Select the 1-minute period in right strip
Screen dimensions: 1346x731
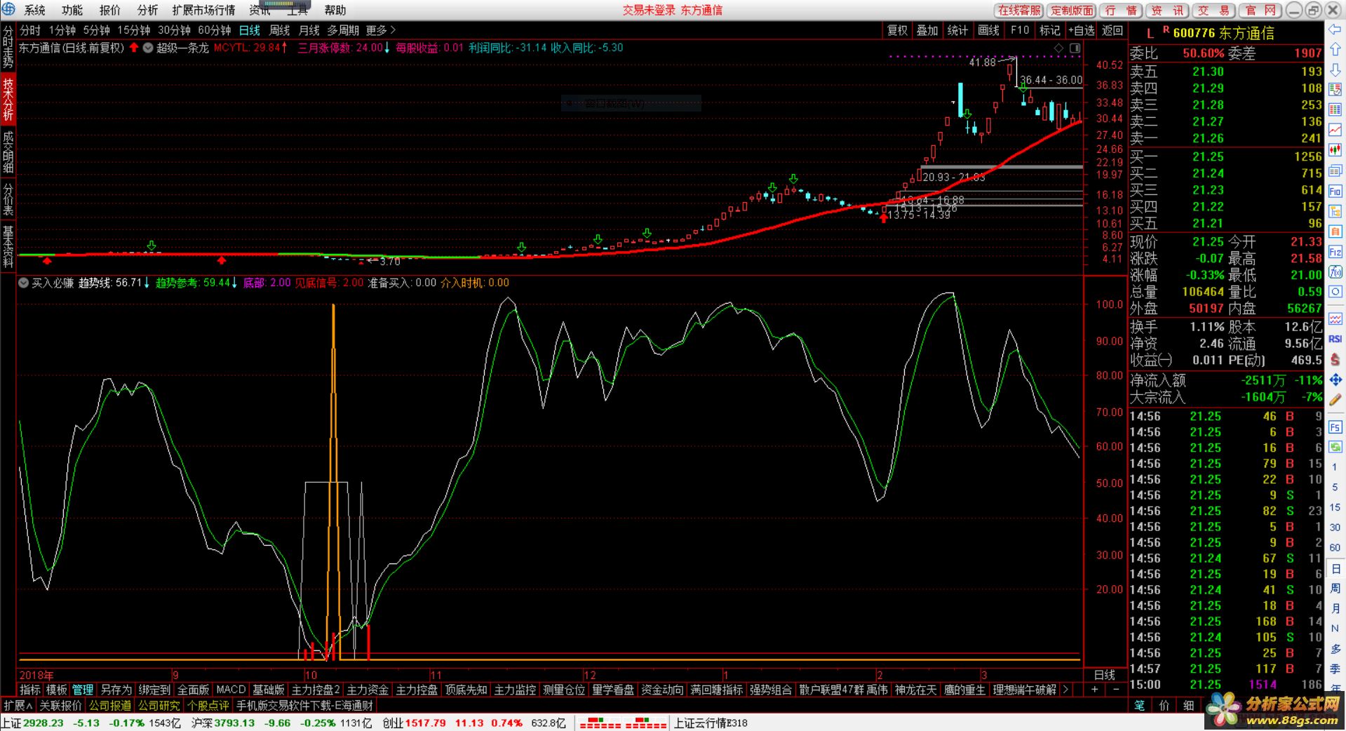coord(1335,467)
